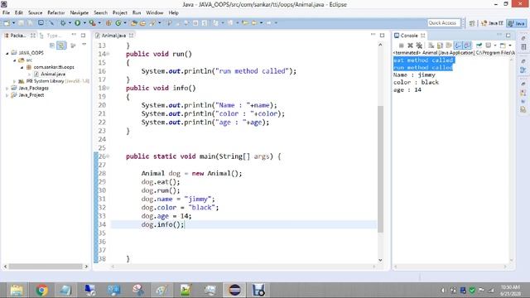Expand the Java_Packages project node
This screenshot has height=298, width=530.
click(7, 89)
